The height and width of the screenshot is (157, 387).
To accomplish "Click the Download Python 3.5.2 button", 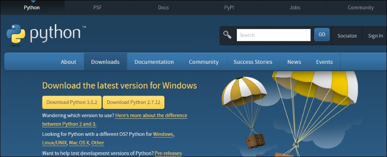I will coord(72,102).
